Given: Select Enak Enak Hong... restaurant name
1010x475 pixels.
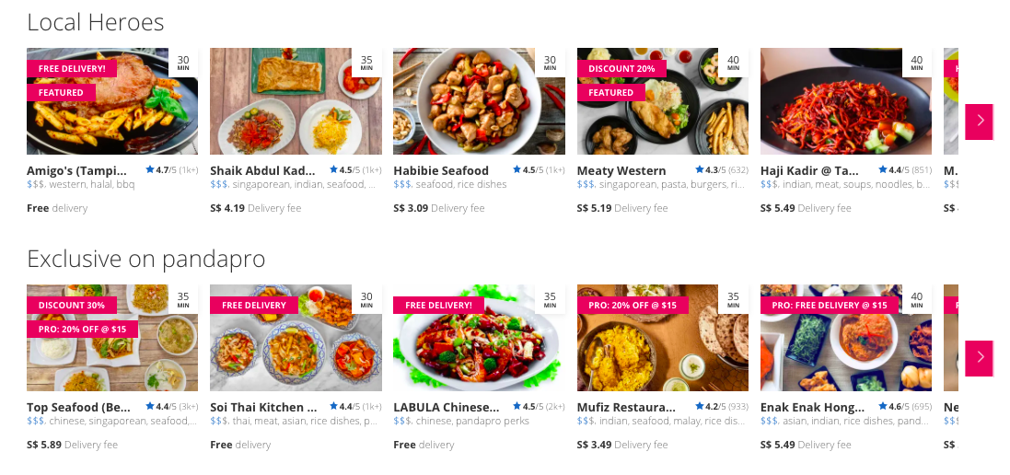Looking at the screenshot, I should [x=812, y=408].
